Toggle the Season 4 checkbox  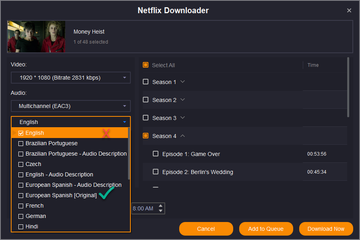pos(146,136)
